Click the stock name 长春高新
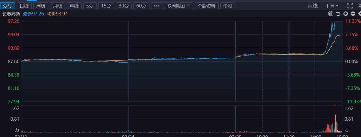 tap(11, 14)
